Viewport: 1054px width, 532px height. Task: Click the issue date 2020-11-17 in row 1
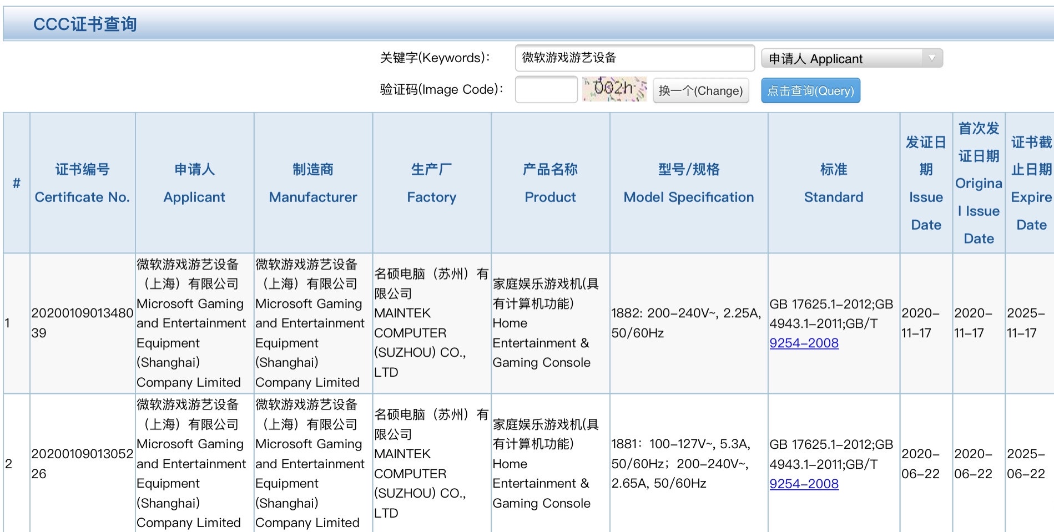pyautogui.click(x=921, y=323)
